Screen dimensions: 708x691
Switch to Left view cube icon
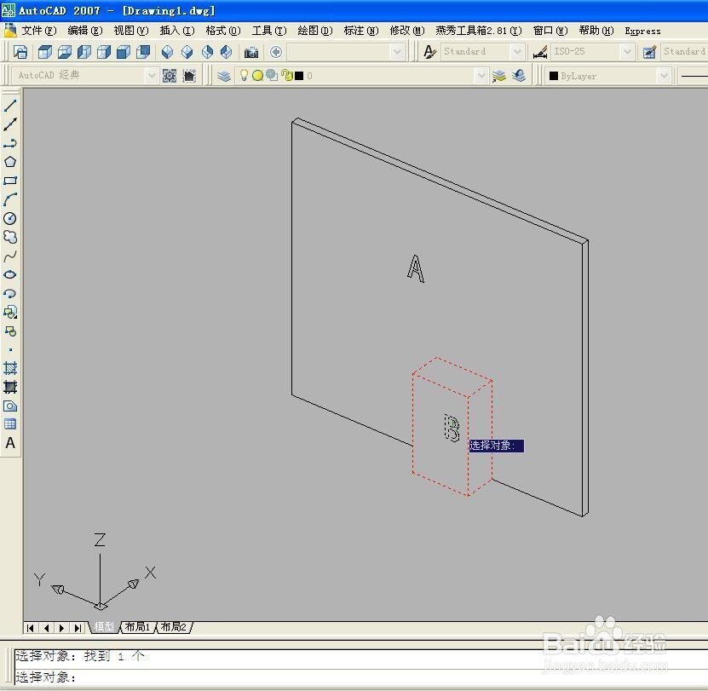[84, 52]
